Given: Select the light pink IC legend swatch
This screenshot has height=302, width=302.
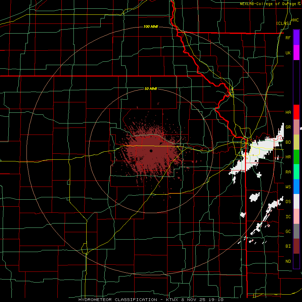Looking at the screenshot, I should (x=296, y=216).
